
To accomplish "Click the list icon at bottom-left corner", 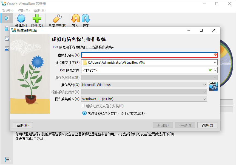I will pos(7,159).
